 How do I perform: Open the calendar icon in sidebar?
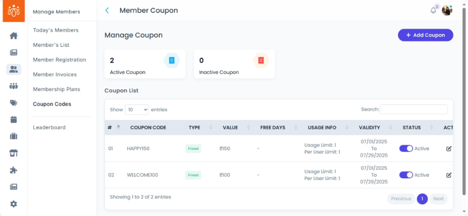click(x=14, y=119)
